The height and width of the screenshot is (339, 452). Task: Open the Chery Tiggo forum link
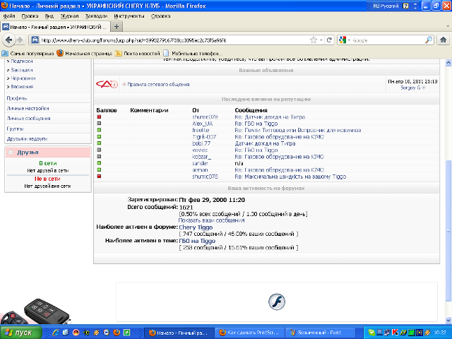[196, 227]
